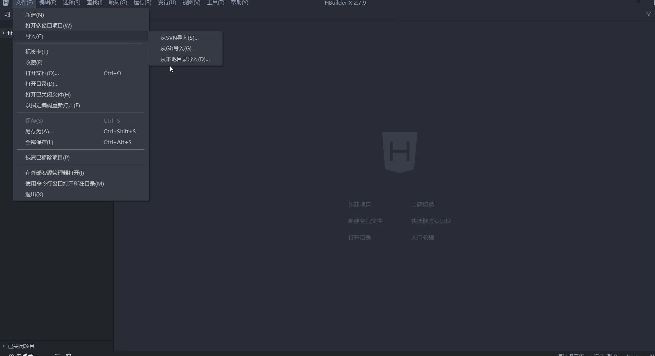
Task: Click the filter funnel icon at top right
Action: click(x=649, y=14)
